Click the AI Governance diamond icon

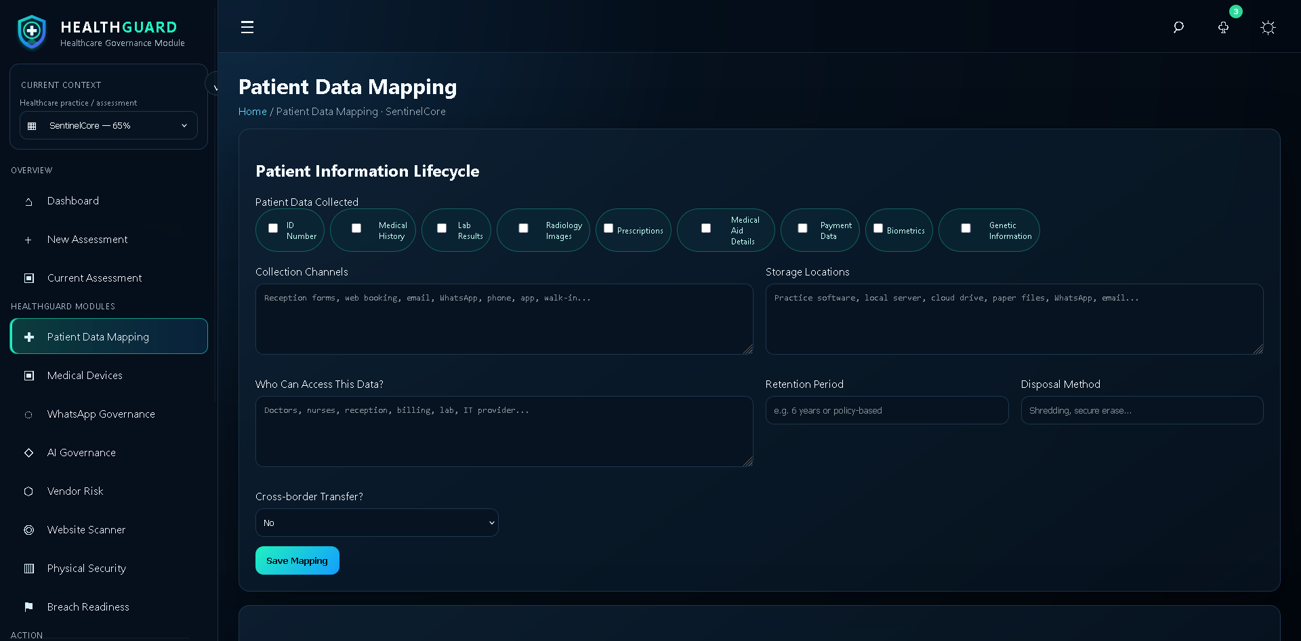click(x=28, y=453)
